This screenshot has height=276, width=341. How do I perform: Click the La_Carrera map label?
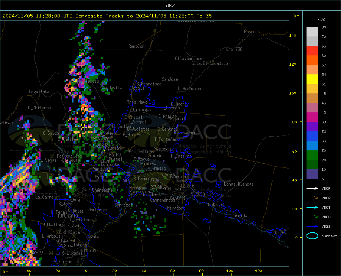[x=47, y=197]
